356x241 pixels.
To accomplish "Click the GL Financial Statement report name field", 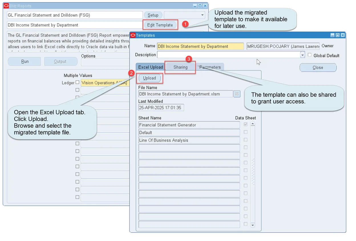I will (x=75, y=15).
